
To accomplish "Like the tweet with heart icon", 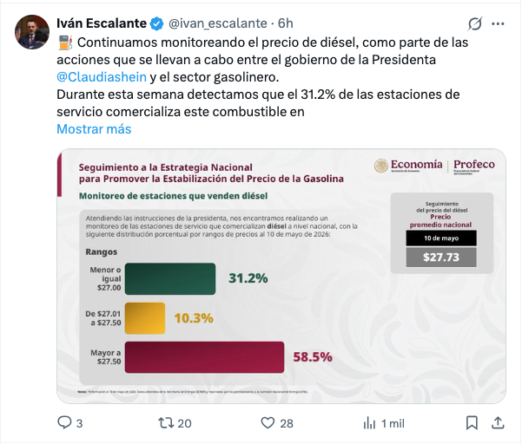I will pyautogui.click(x=268, y=423).
